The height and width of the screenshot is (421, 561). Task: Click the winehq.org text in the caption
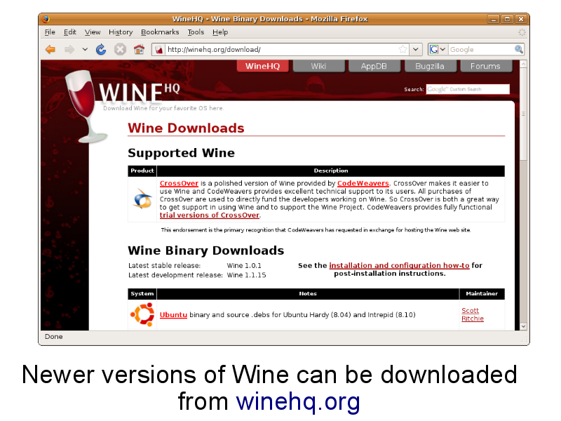coord(298,401)
